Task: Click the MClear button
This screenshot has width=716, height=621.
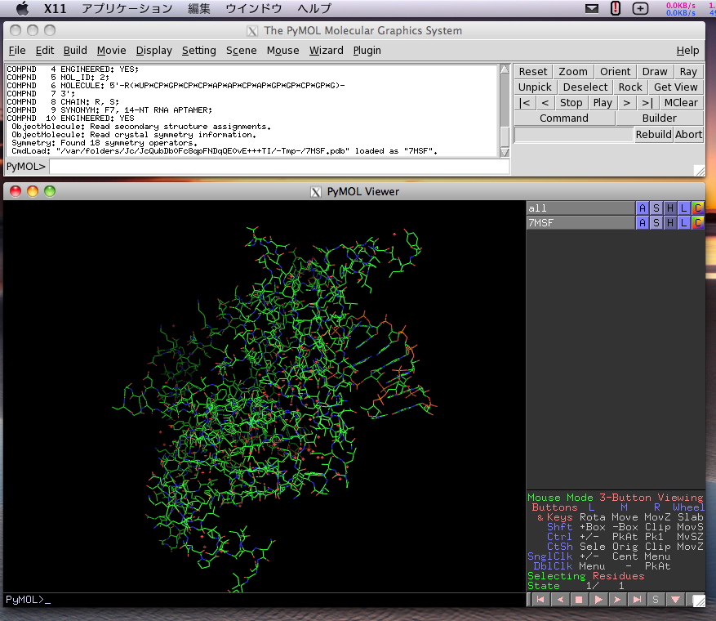Action: pos(681,103)
